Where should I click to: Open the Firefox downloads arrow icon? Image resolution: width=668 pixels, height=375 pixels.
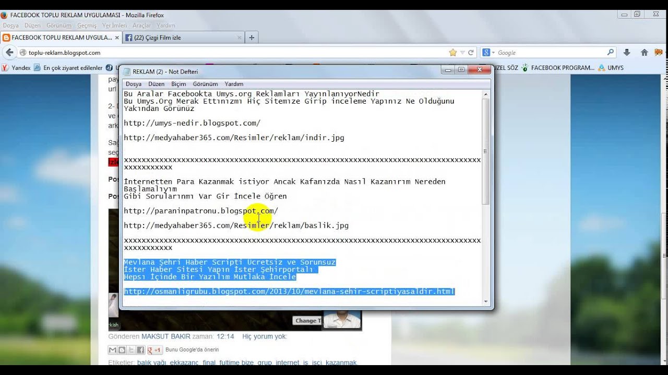627,53
